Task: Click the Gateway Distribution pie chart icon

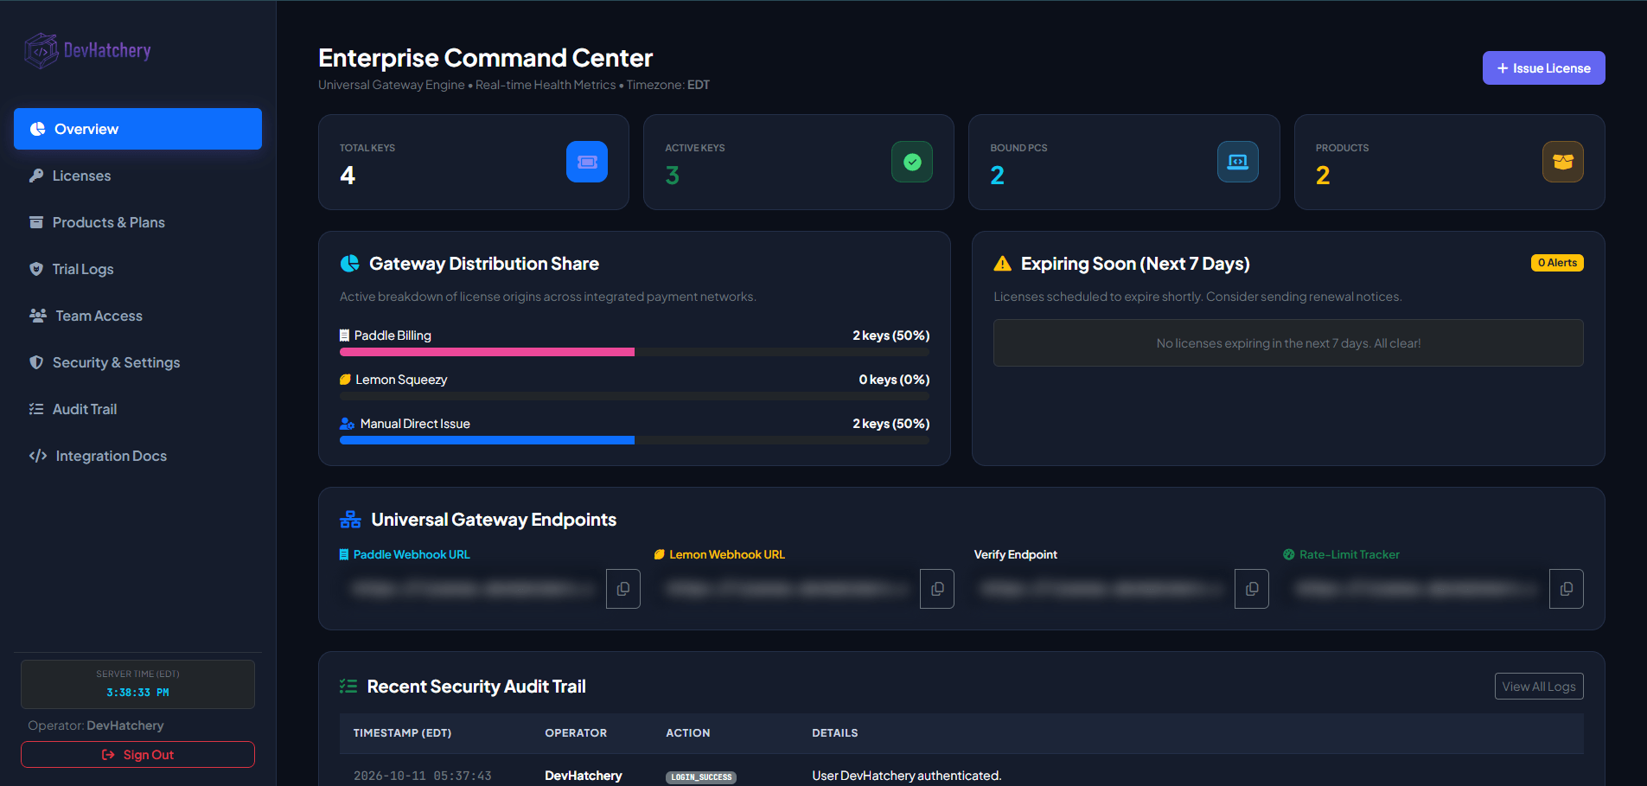Action: click(350, 264)
